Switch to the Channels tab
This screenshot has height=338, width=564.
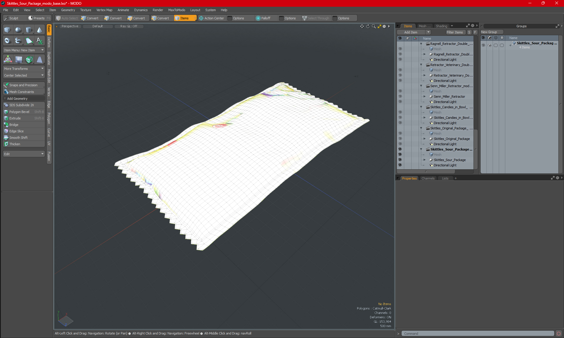point(428,178)
